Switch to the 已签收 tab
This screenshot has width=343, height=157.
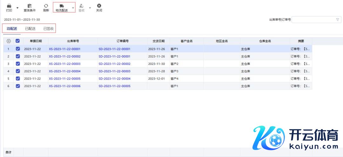click(x=49, y=29)
